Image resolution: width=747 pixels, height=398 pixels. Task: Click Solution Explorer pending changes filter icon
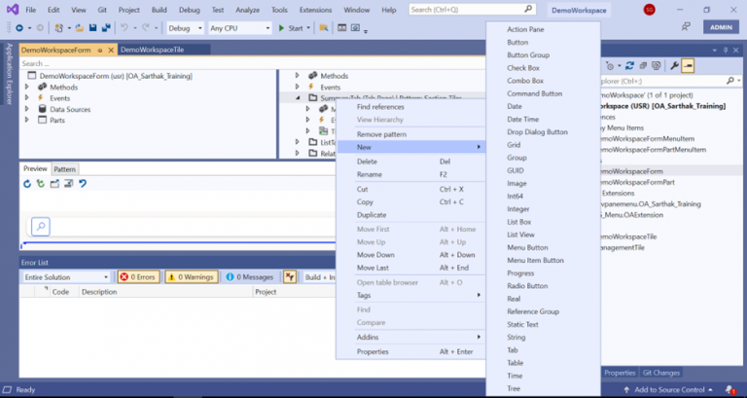(x=609, y=66)
